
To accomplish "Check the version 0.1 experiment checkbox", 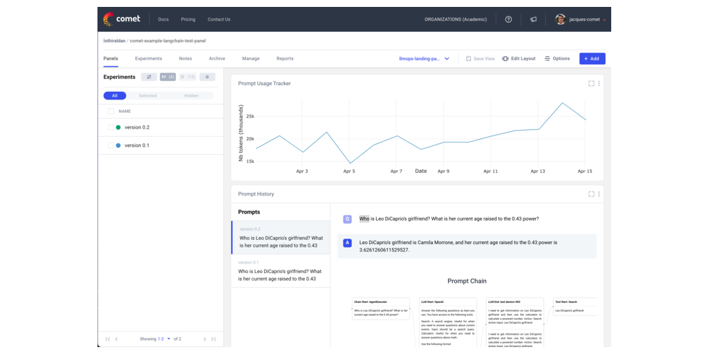I will pos(111,145).
